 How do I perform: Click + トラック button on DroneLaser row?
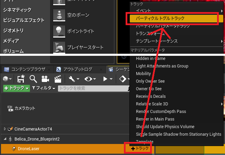coord(140,148)
